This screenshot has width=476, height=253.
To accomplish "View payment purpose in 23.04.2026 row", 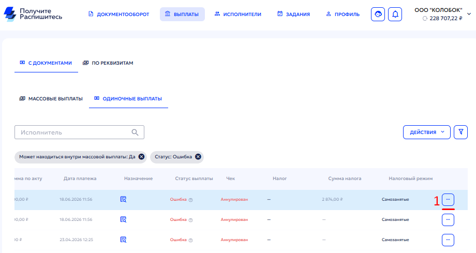I will [x=123, y=240].
